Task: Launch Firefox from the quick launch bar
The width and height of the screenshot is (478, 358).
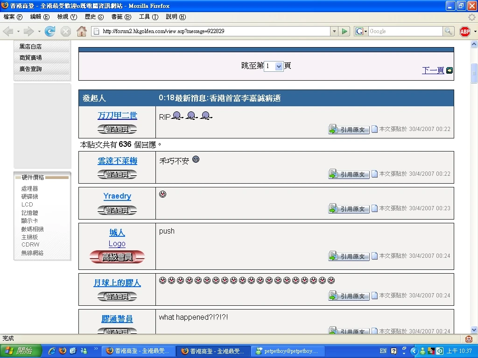Action: (63, 351)
